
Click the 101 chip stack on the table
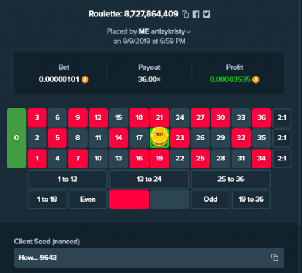pyautogui.click(x=159, y=137)
